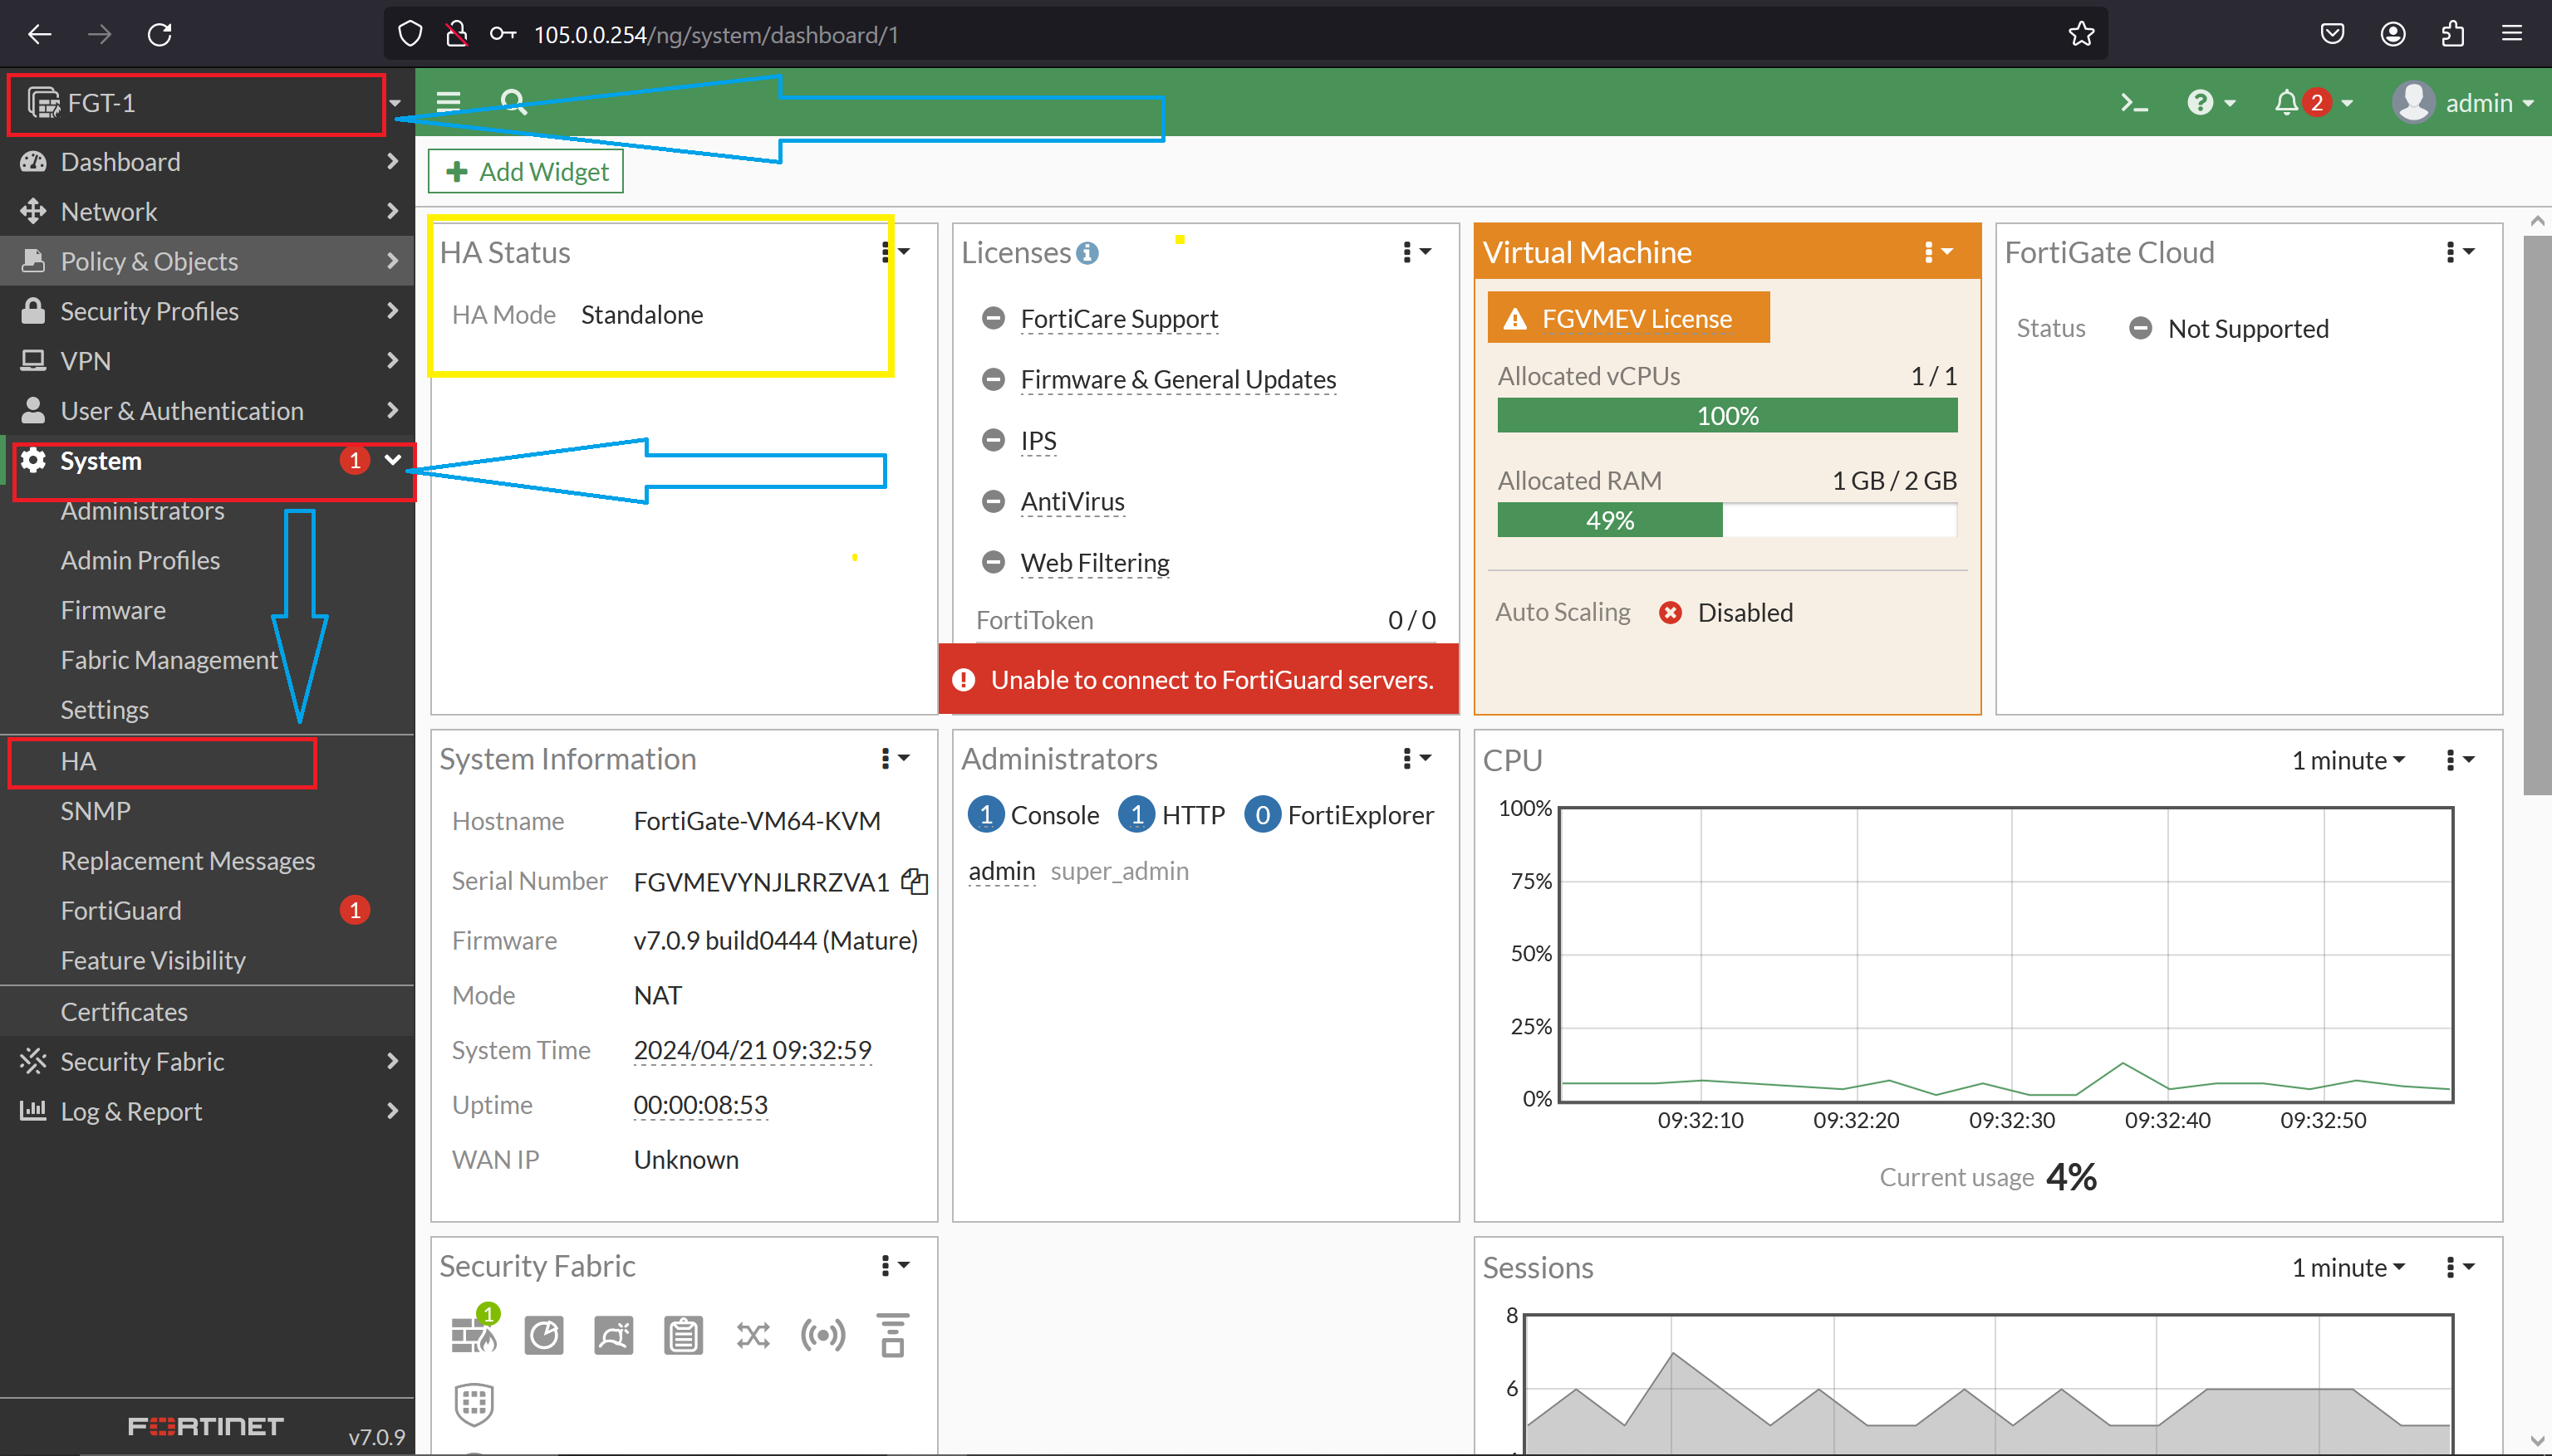Click the FGVMEV License warning button

(x=1628, y=318)
